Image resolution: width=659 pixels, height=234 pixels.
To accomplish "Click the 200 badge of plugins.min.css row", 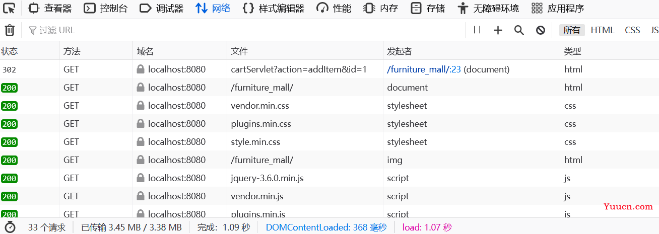I will pos(9,124).
